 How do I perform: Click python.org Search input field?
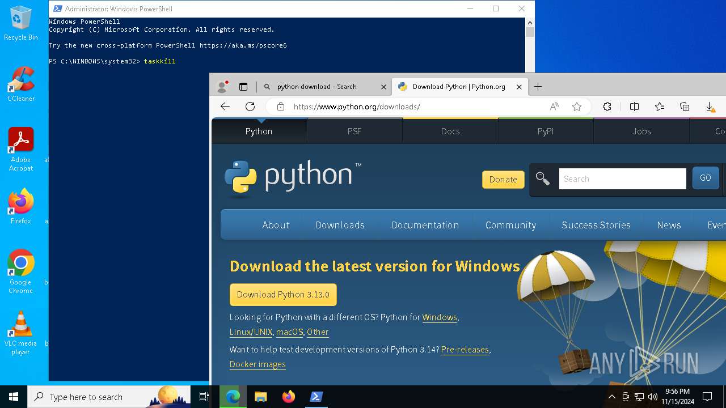[x=623, y=178]
